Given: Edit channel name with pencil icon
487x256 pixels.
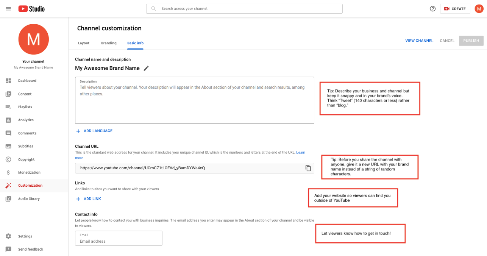Looking at the screenshot, I should [146, 68].
